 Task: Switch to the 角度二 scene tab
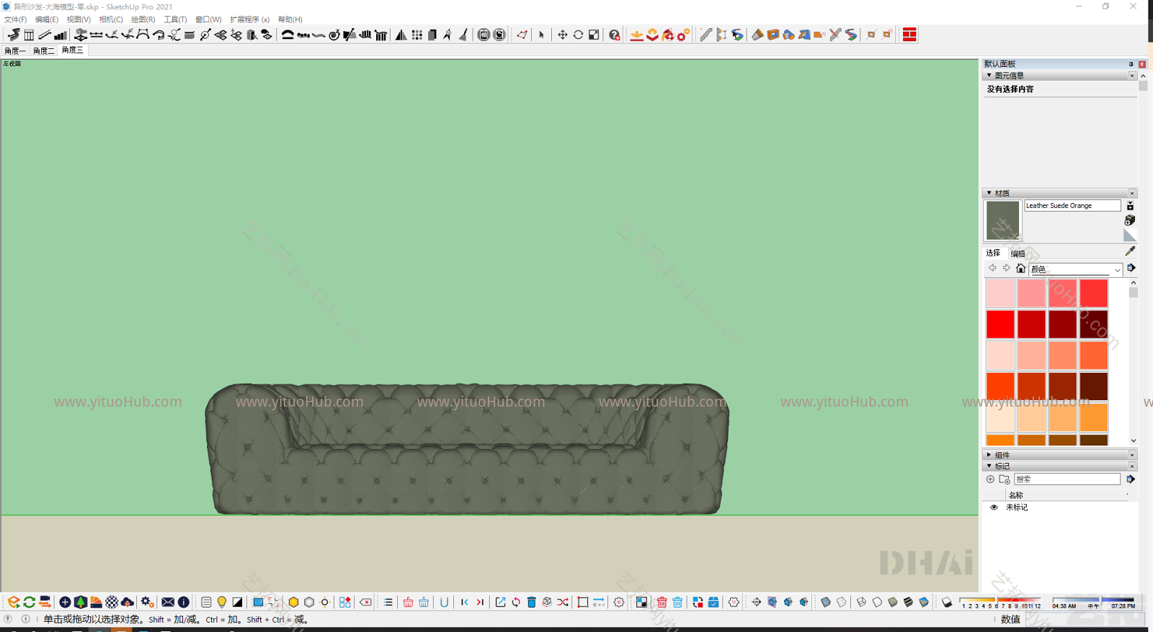(x=44, y=50)
